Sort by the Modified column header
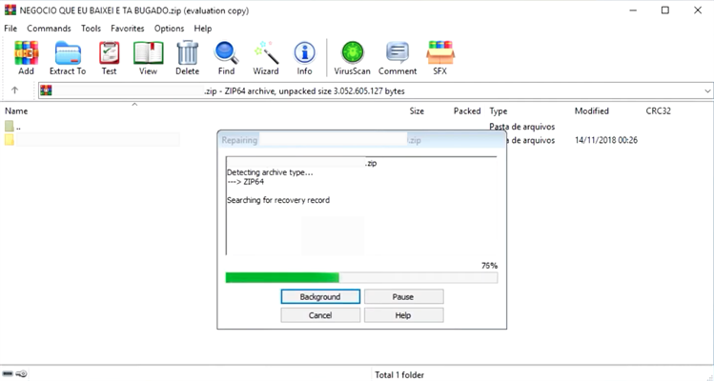Screen dimensions: 714x381 (592, 111)
